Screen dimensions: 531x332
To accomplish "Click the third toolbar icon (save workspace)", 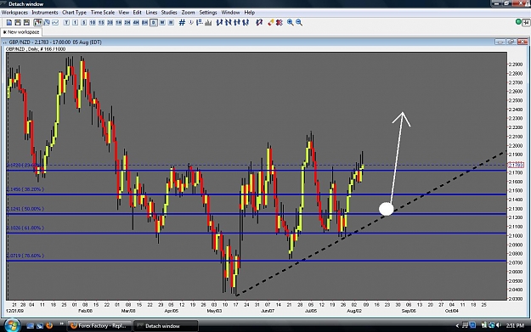I will coord(26,23).
